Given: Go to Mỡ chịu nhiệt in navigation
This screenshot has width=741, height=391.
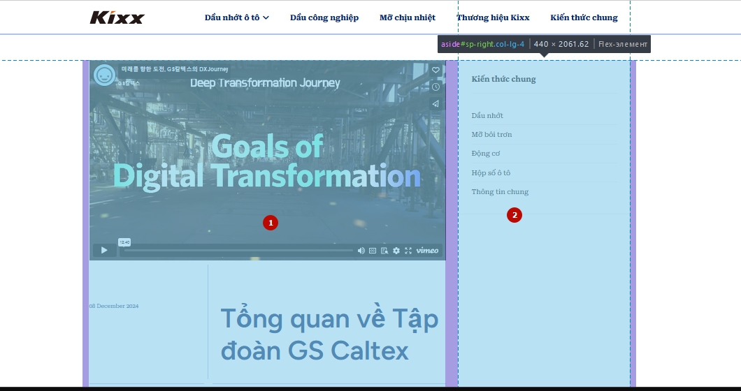Looking at the screenshot, I should coord(408,17).
